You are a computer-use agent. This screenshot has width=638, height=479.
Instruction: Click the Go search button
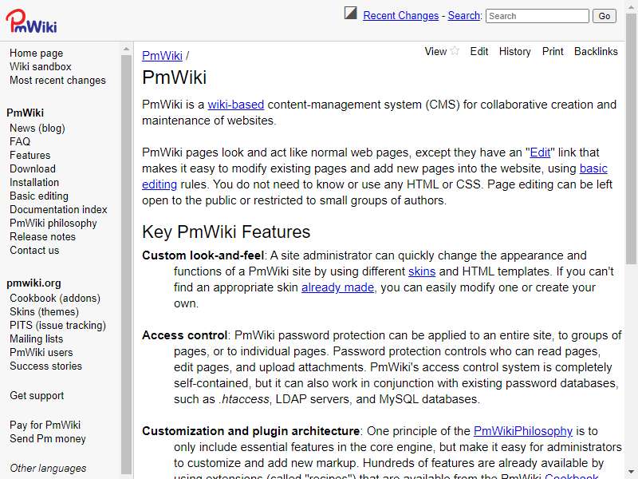pos(605,16)
